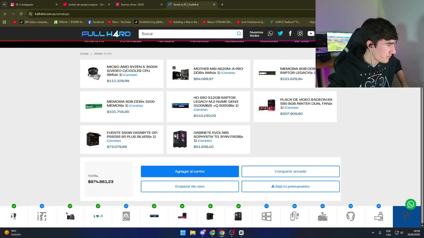Go back with the browser back arrow
Viewport: 424px width, 238px height.
point(5,14)
